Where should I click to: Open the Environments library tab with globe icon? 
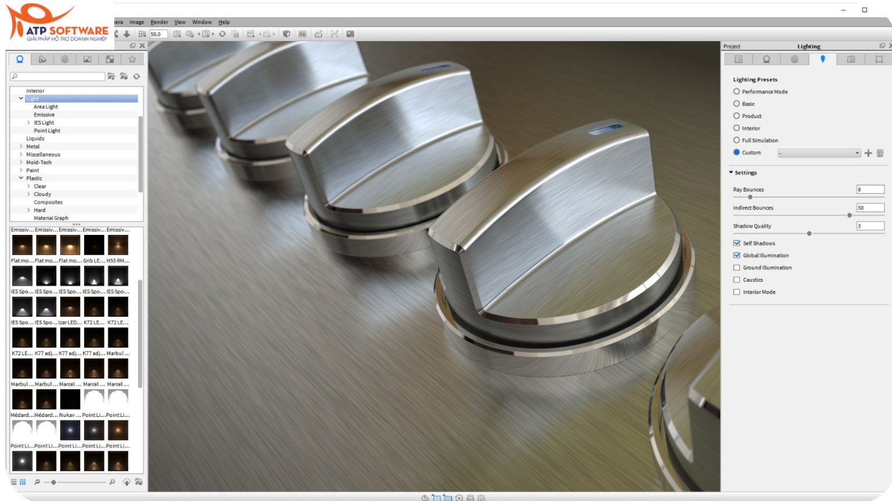(x=64, y=59)
